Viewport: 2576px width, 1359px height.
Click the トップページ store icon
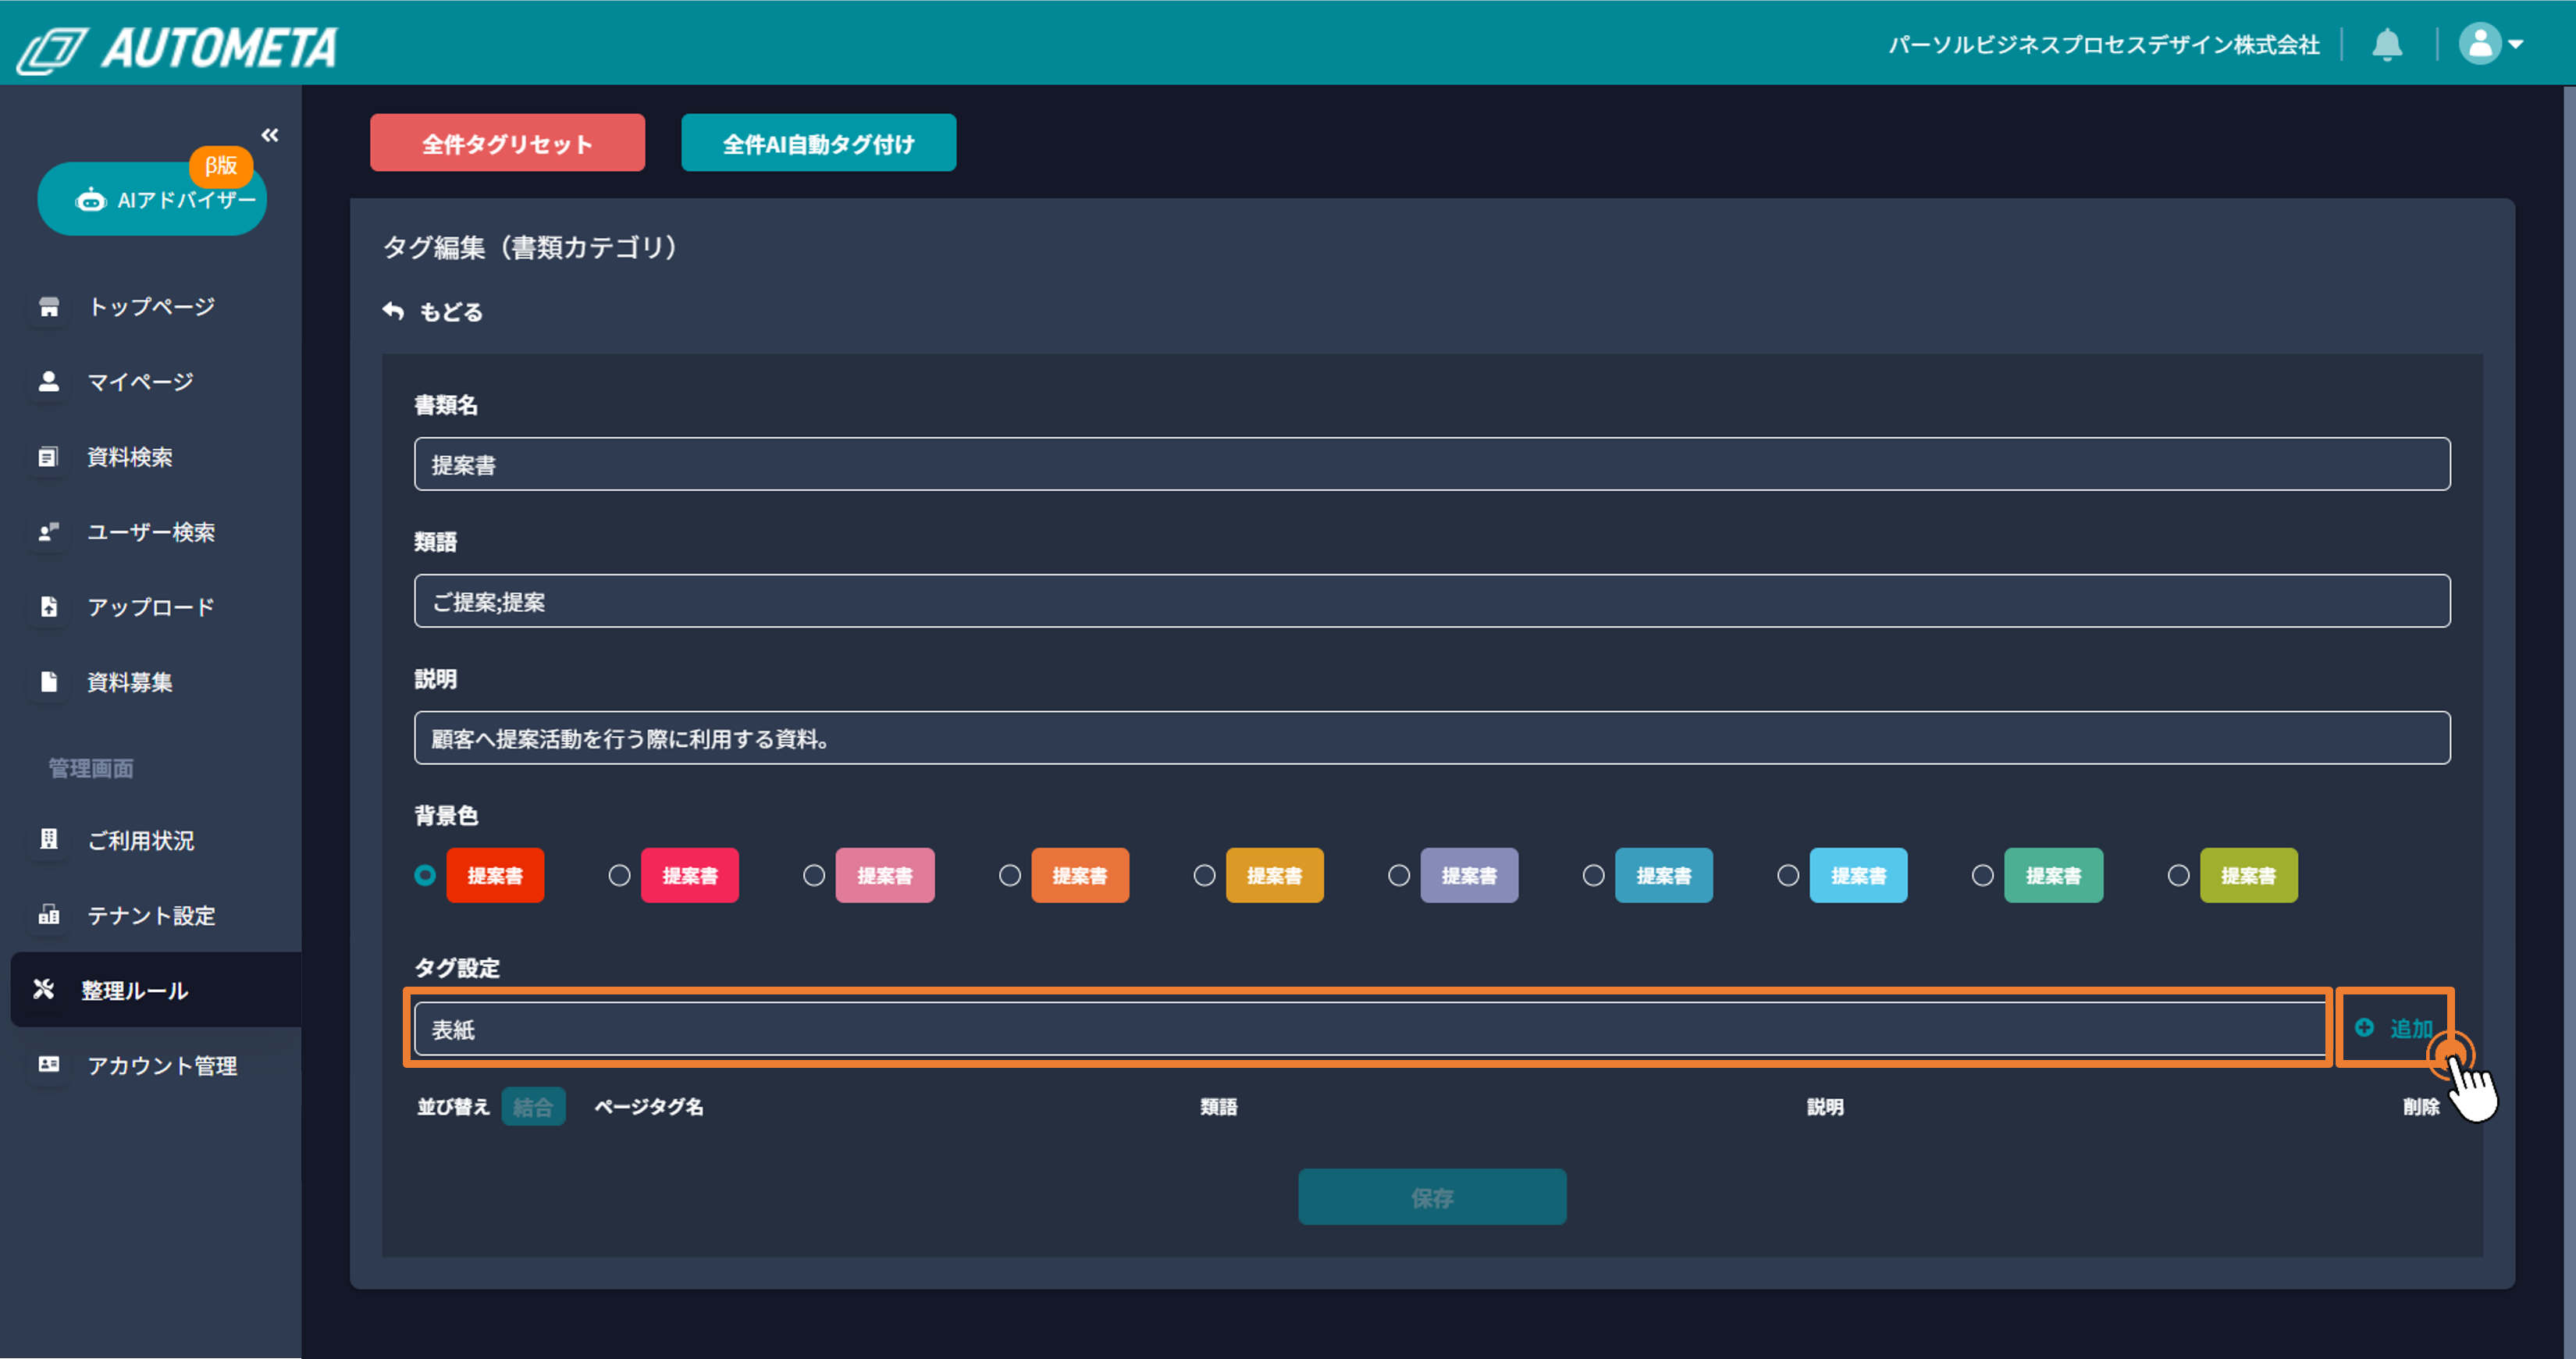coord(48,307)
